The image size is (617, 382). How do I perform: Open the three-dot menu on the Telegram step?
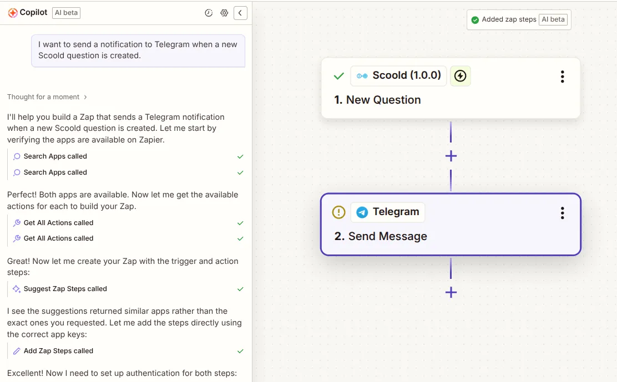562,212
